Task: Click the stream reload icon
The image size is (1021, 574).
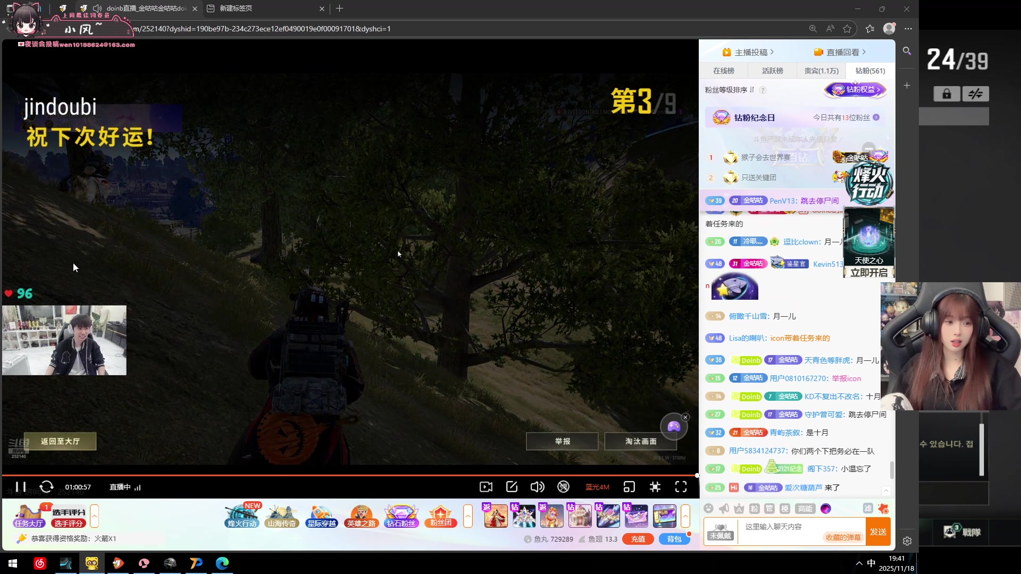Action: (47, 487)
